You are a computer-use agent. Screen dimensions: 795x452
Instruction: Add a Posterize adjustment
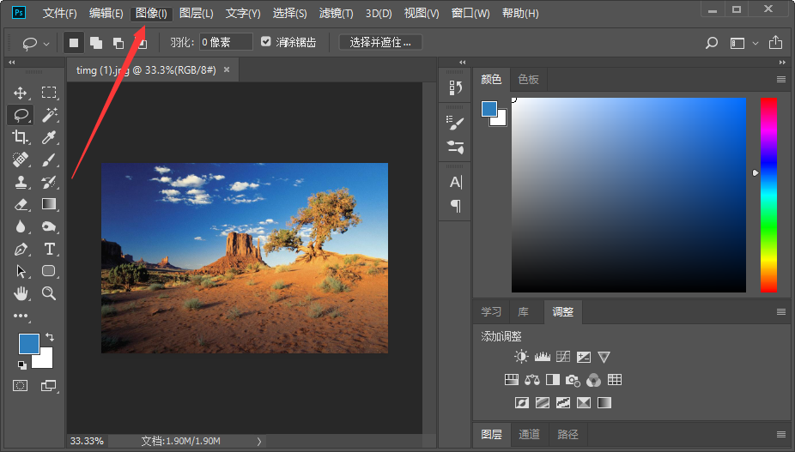click(543, 402)
